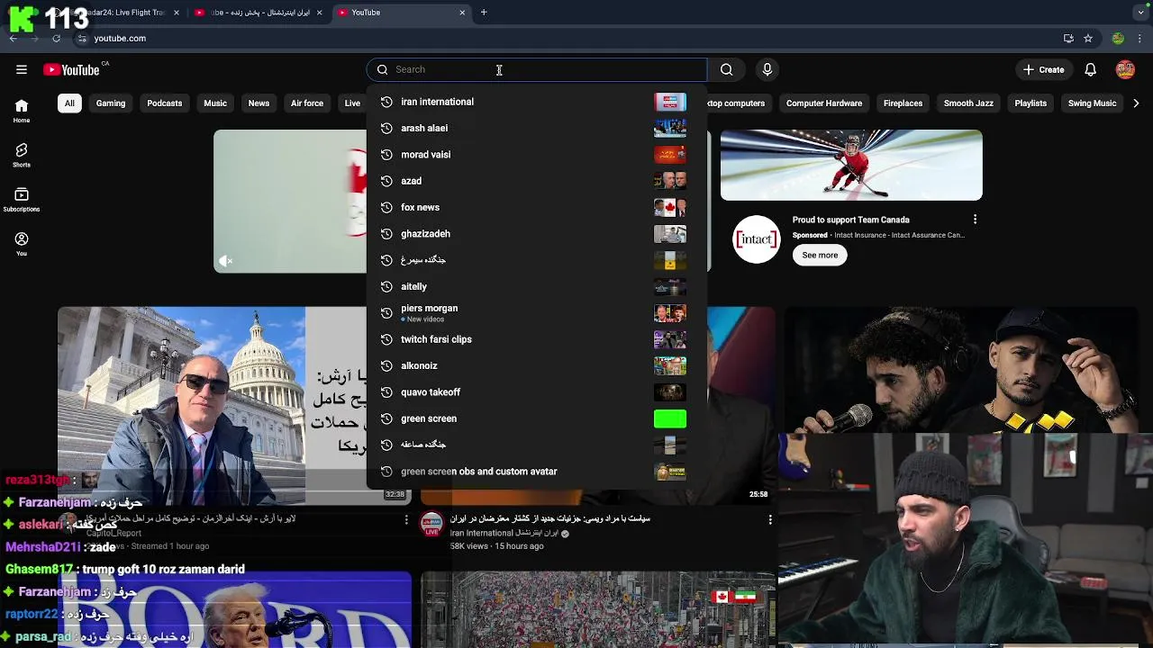This screenshot has width=1153, height=648.
Task: Select the Podcasts filter chip
Action: click(x=164, y=103)
